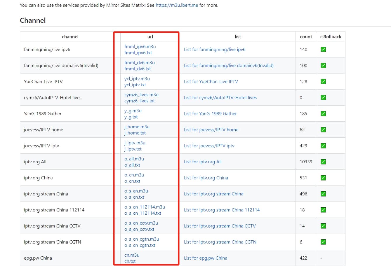Click green check in iptv.org China row
Image resolution: width=391 pixels, height=266 pixels.
coord(323,178)
